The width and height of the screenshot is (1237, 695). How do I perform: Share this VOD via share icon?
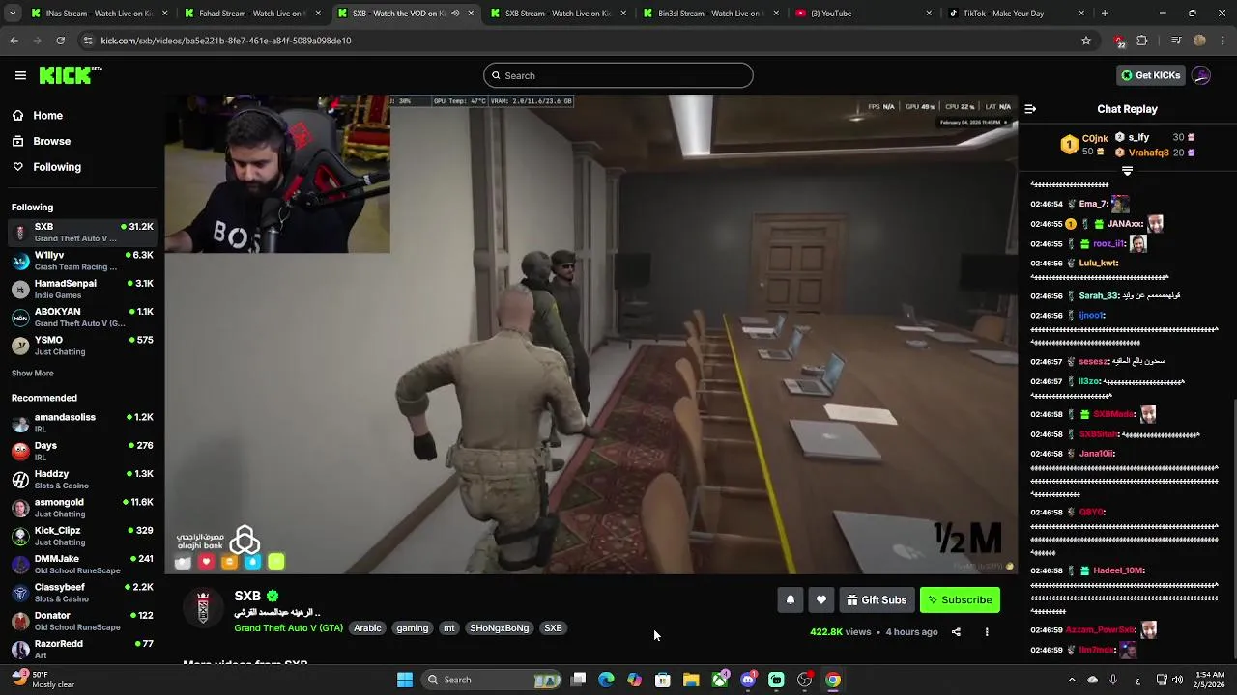pyautogui.click(x=956, y=632)
